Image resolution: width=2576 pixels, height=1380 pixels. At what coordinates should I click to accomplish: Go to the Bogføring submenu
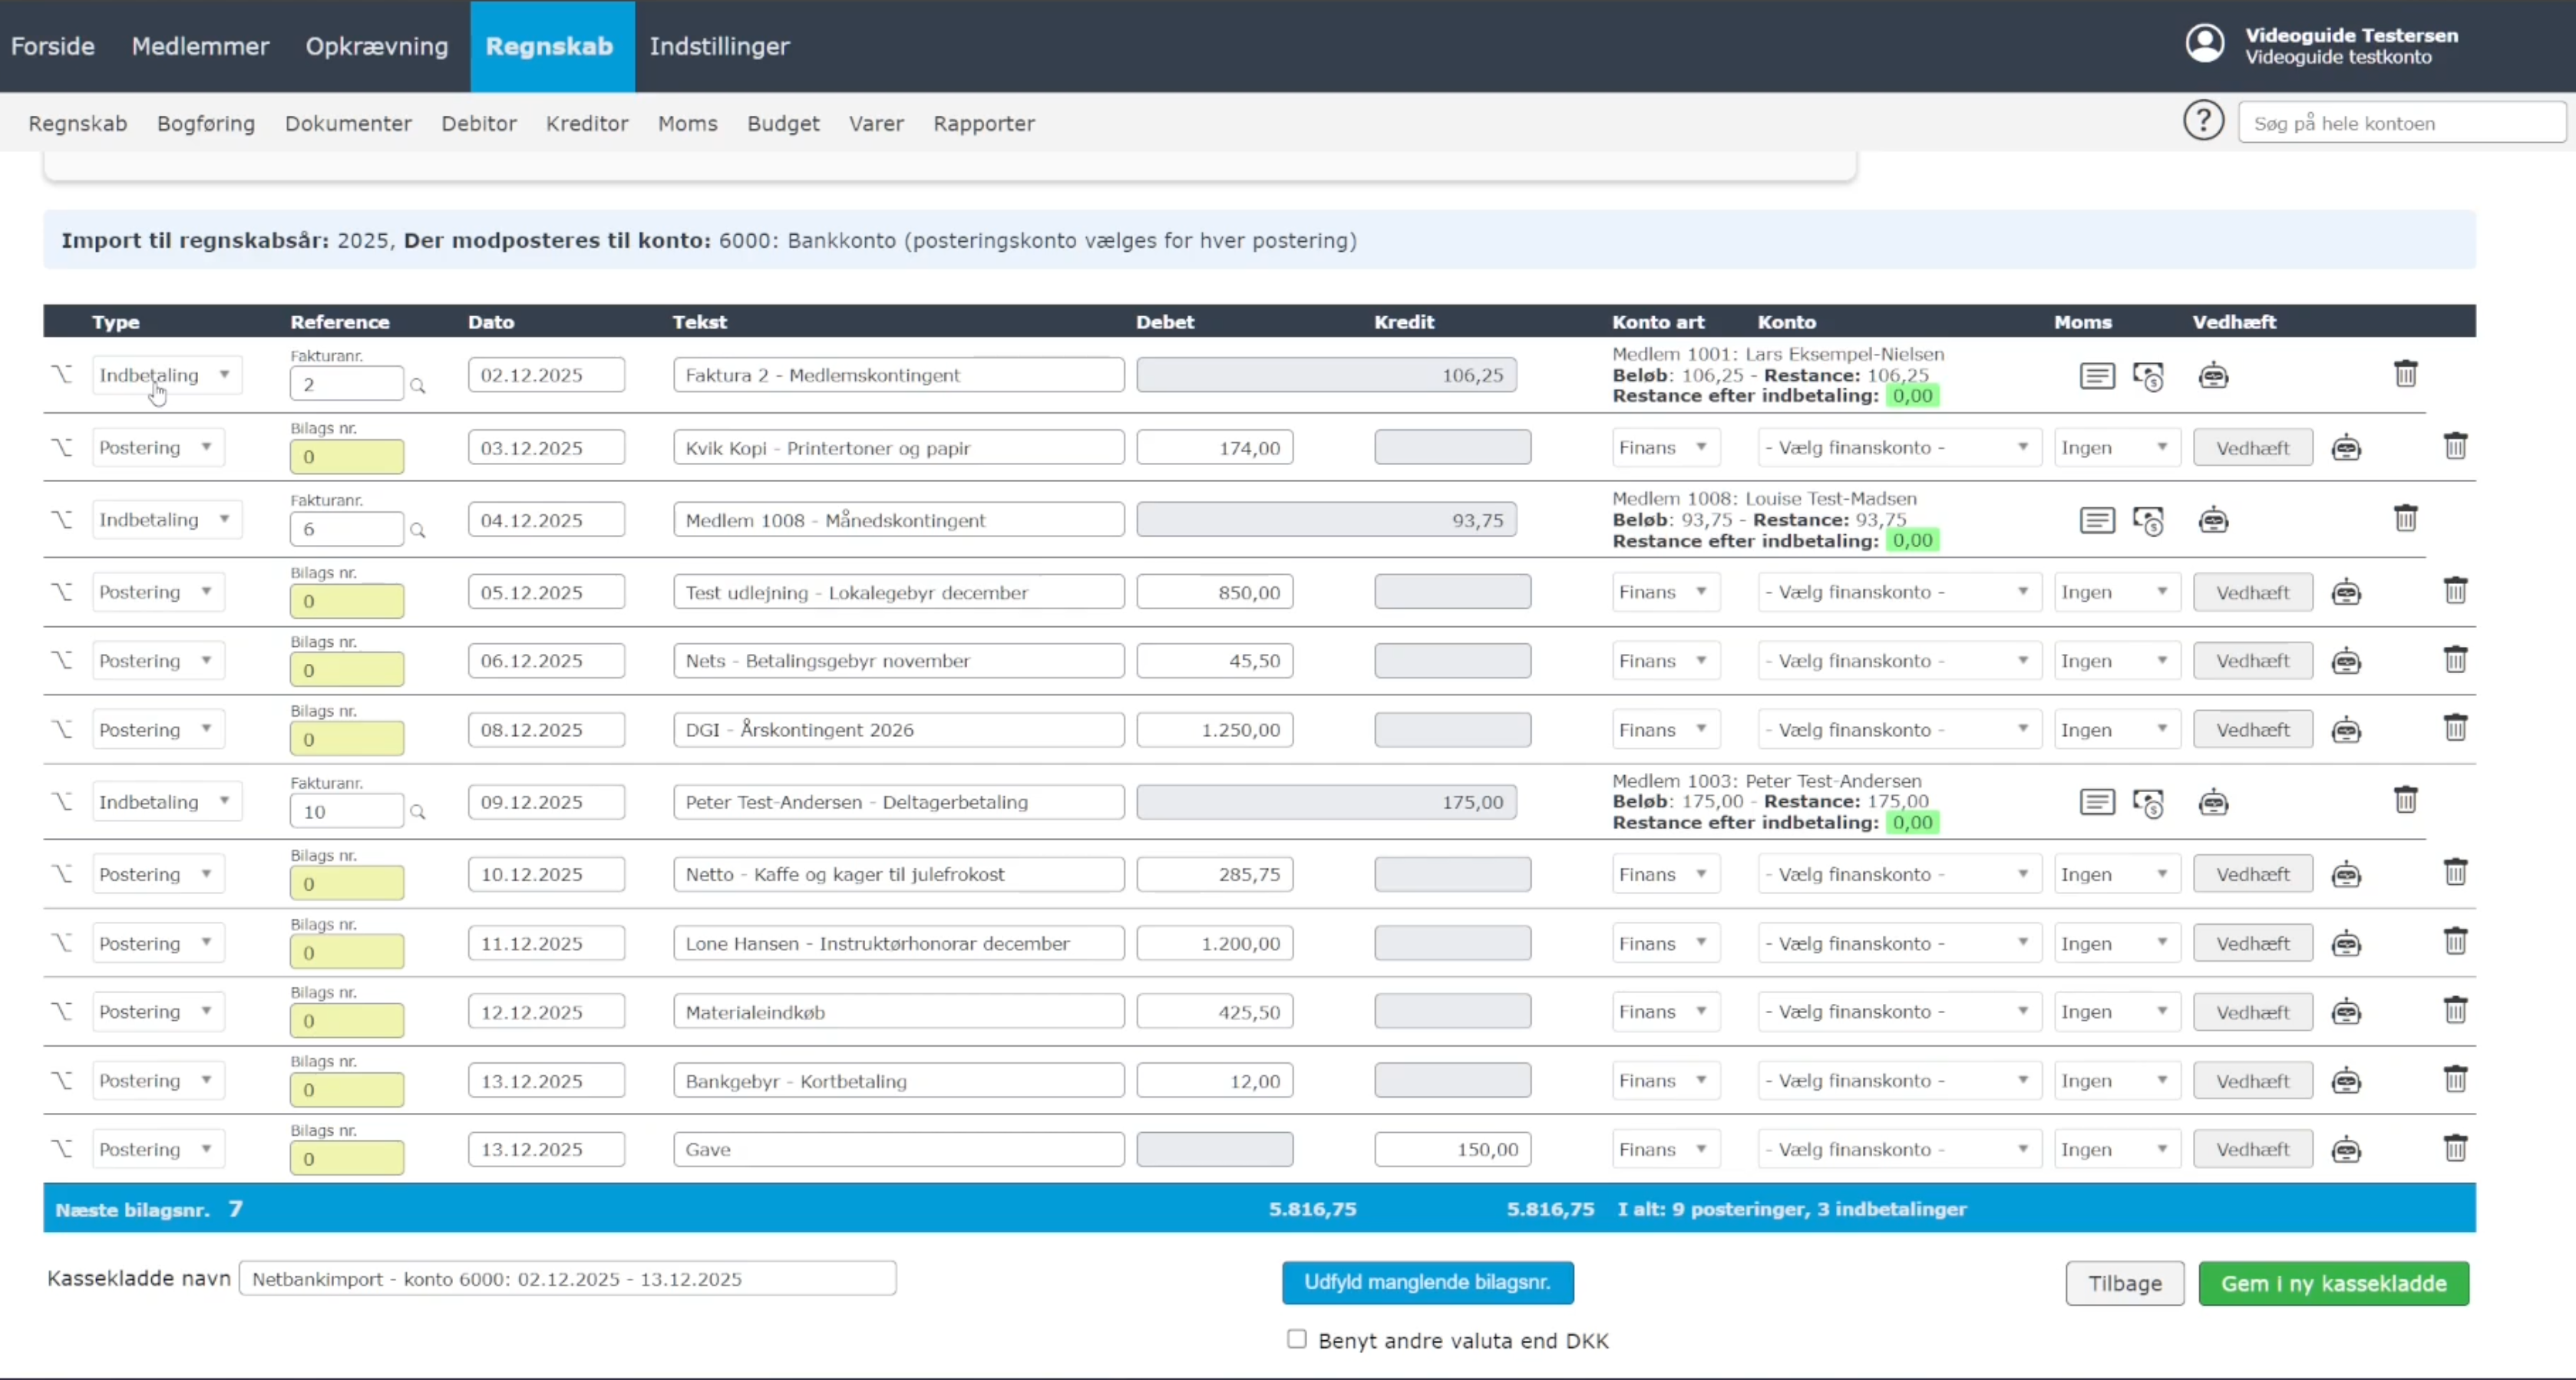tap(206, 123)
